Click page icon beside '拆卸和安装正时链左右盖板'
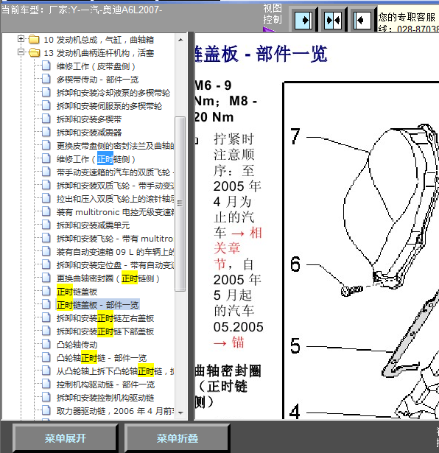The width and height of the screenshot is (439, 453). click(x=46, y=317)
